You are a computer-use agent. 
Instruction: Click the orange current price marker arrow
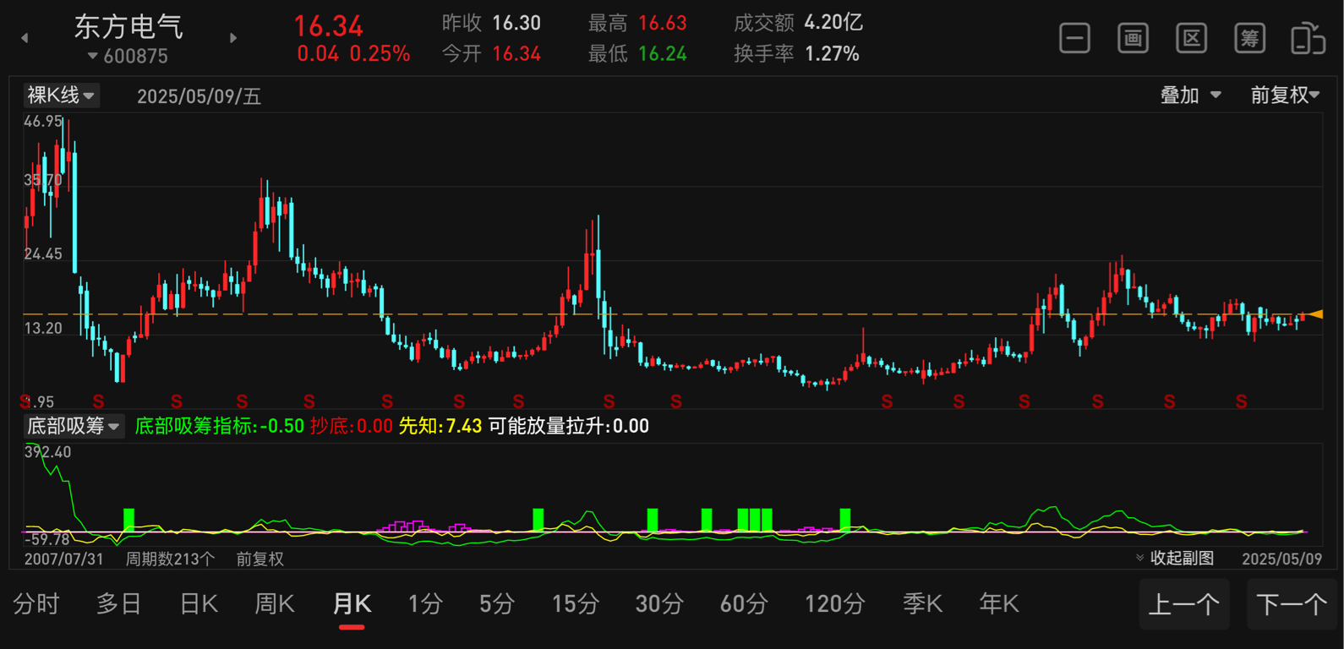click(x=1315, y=314)
